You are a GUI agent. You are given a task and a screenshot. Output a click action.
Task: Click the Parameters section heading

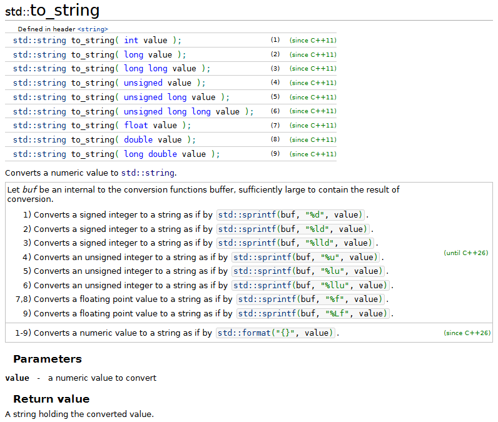[48, 359]
